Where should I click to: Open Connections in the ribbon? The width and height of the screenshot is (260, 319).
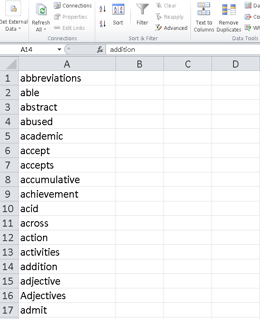coord(73,5)
